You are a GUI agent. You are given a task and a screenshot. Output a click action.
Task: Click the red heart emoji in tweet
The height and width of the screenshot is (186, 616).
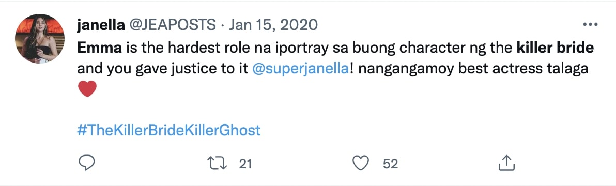point(87,89)
